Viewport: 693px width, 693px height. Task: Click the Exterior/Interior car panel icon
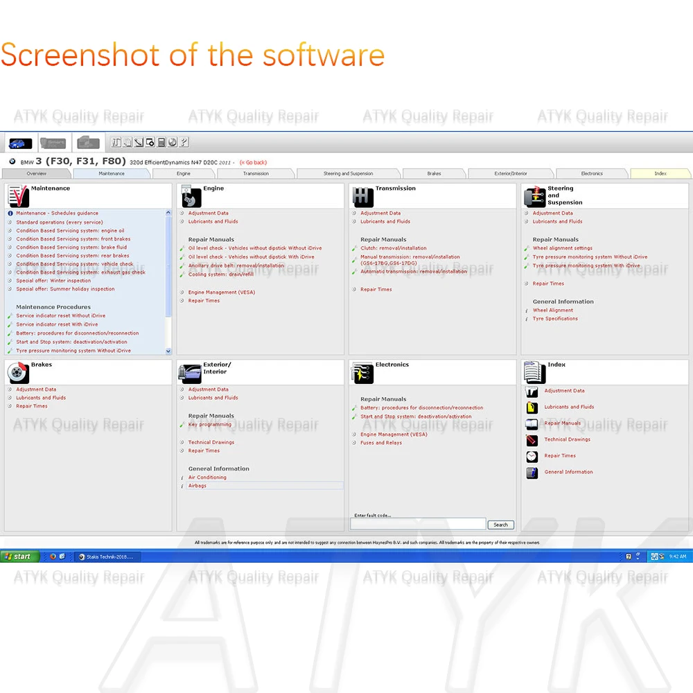click(x=190, y=373)
